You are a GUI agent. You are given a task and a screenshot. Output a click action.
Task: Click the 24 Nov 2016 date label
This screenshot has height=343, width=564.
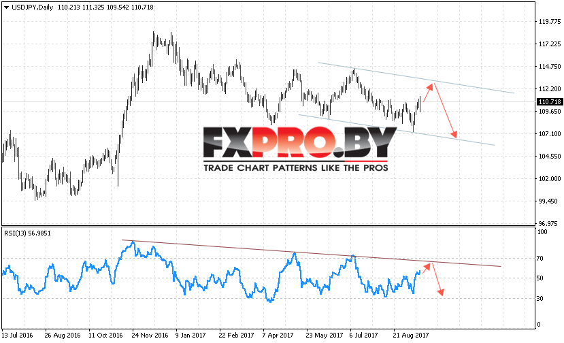[x=150, y=335]
